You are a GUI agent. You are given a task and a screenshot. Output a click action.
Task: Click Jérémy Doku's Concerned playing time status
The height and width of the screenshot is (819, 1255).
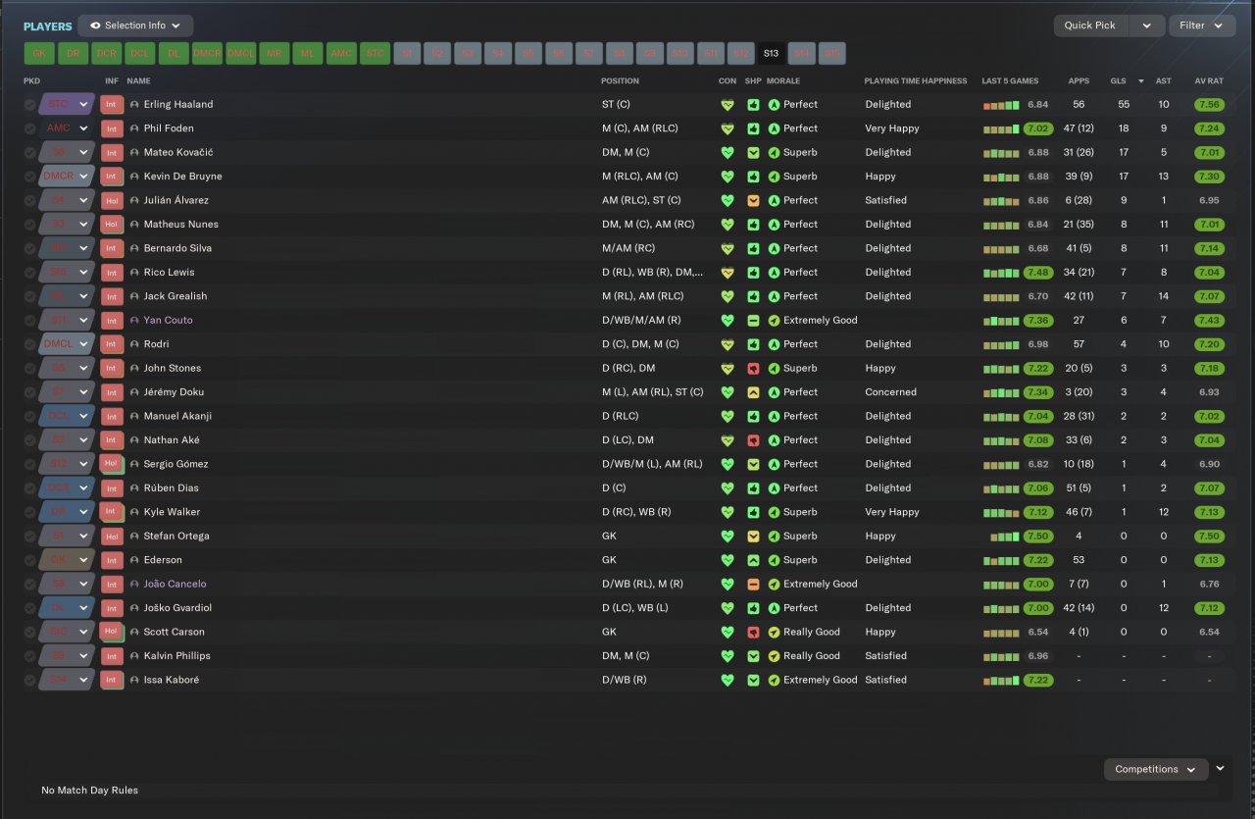point(891,392)
